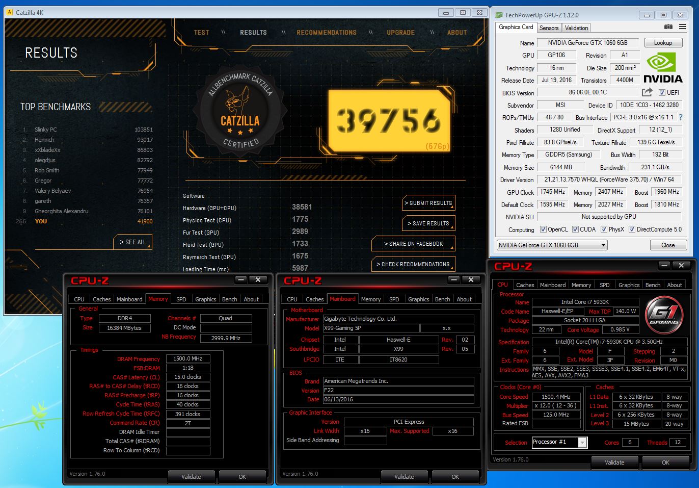Click the Core Speed value field

pyautogui.click(x=556, y=397)
